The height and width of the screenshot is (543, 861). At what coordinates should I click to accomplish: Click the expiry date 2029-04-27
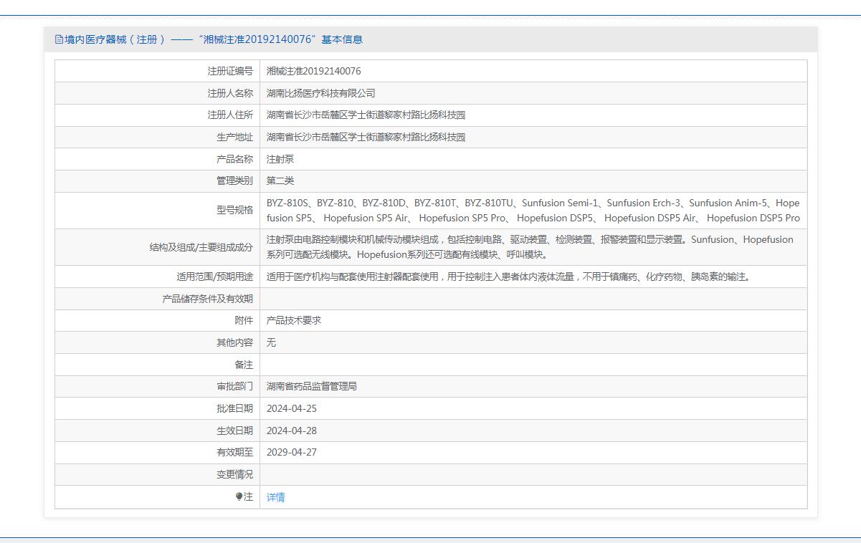click(291, 452)
